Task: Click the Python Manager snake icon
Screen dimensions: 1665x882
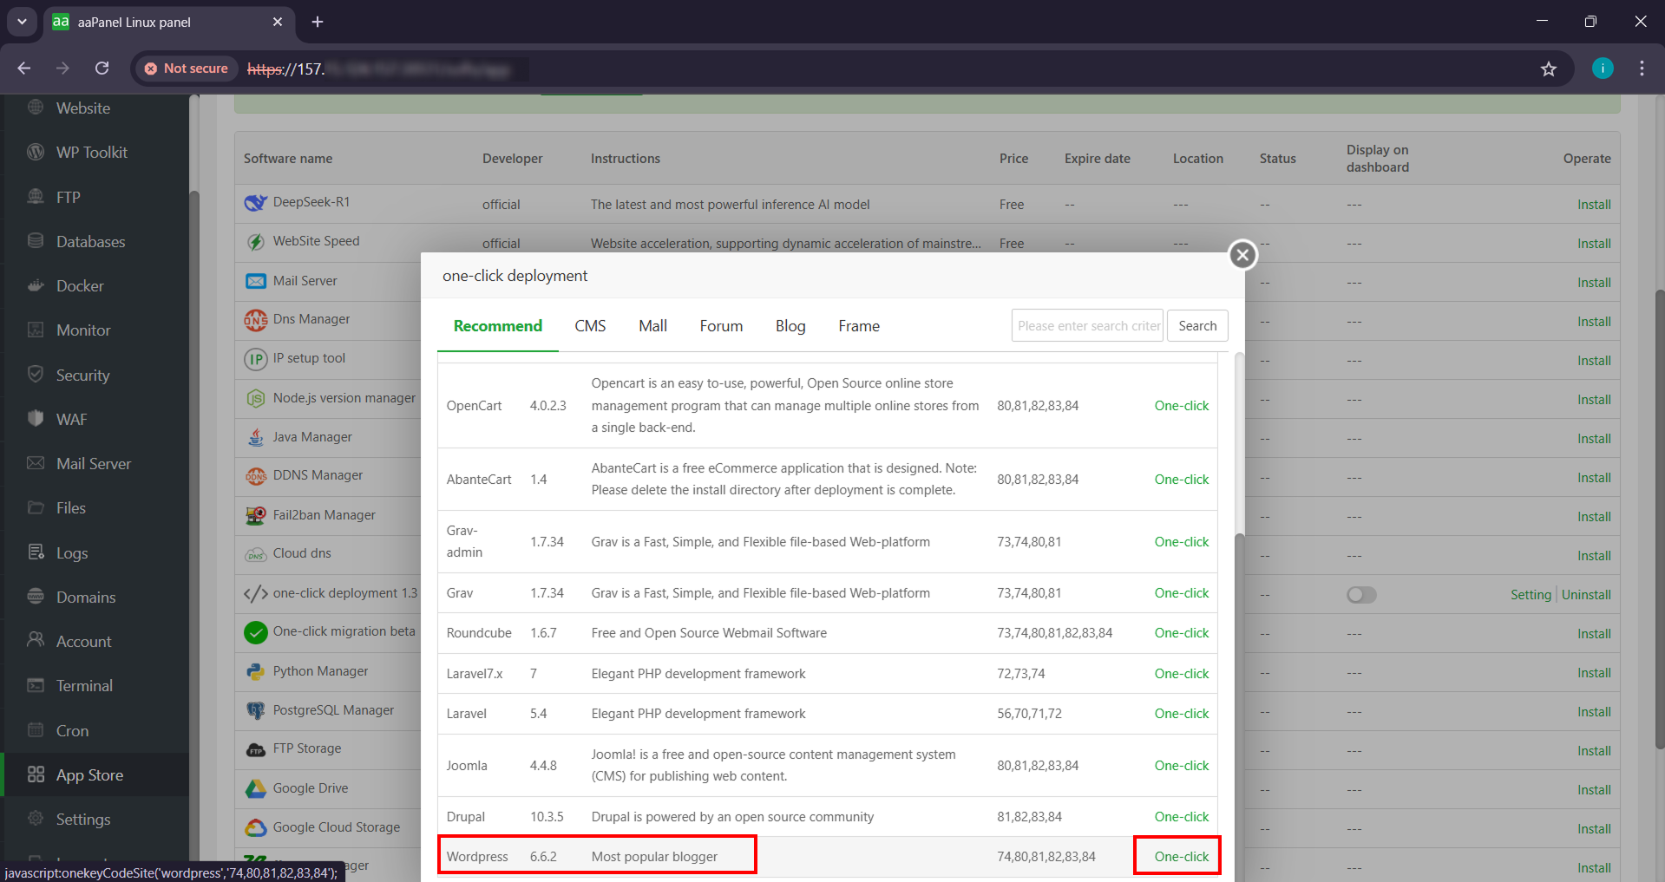Action: pyautogui.click(x=256, y=670)
